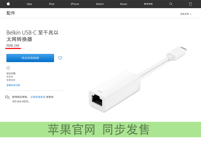Toggle the heart favorite icon
The width and height of the screenshot is (201, 152).
(x=60, y=58)
